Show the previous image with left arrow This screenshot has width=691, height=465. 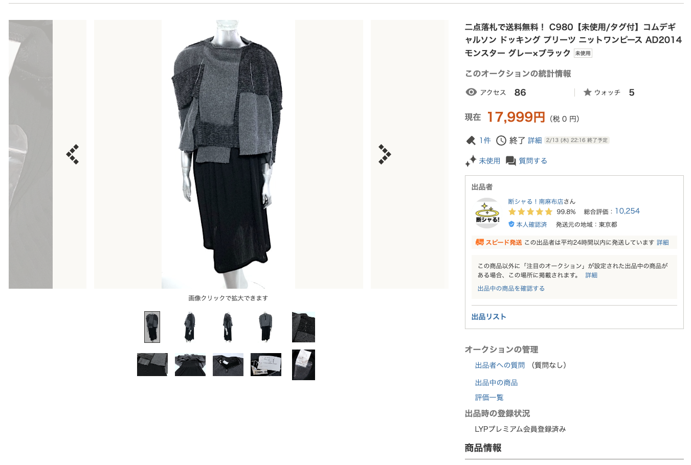[73, 154]
